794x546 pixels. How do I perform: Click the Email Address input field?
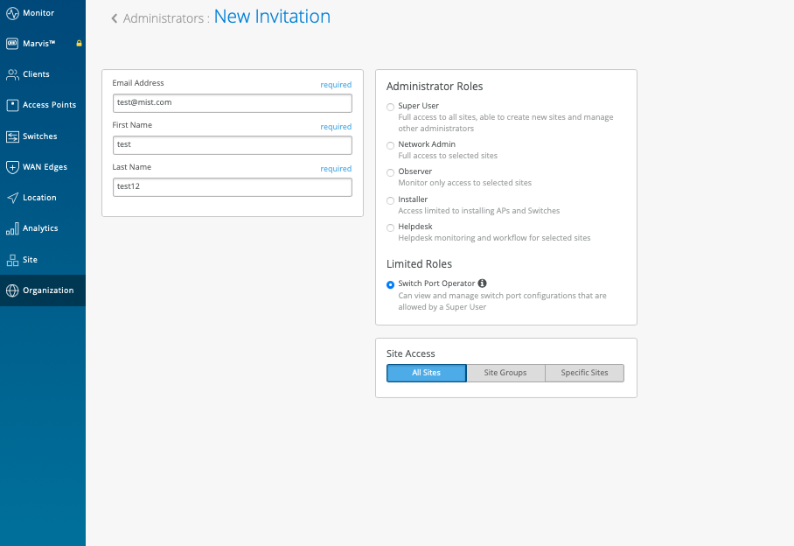click(232, 103)
